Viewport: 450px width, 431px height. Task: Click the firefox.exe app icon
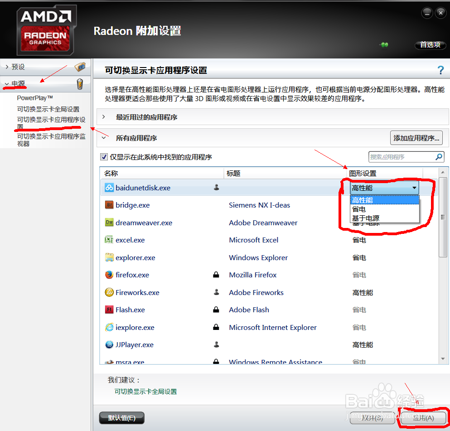coord(109,275)
